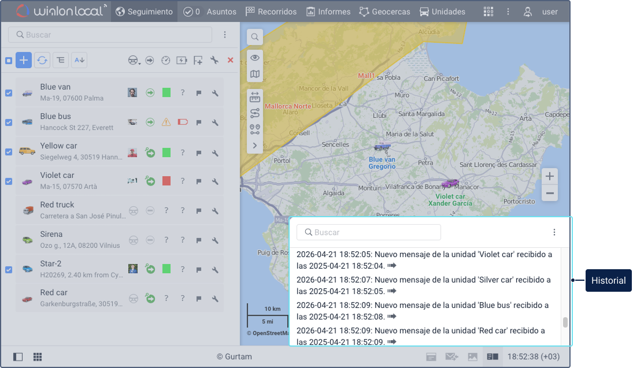Open the map layers icon

(x=255, y=74)
